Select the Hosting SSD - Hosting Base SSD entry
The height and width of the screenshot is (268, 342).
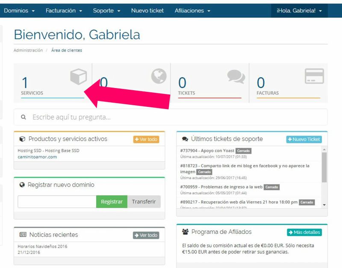(x=48, y=151)
